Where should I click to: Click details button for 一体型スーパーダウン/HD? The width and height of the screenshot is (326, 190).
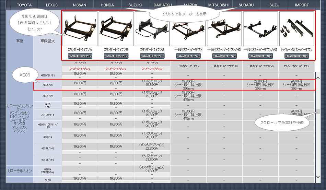[224, 56]
